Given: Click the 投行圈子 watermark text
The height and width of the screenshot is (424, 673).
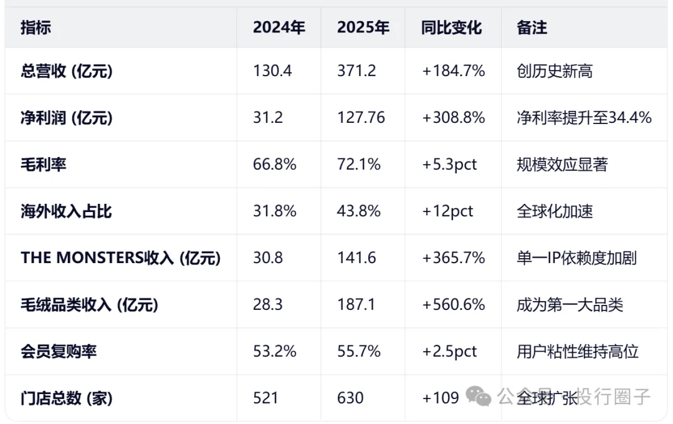Looking at the screenshot, I should click(x=614, y=396).
